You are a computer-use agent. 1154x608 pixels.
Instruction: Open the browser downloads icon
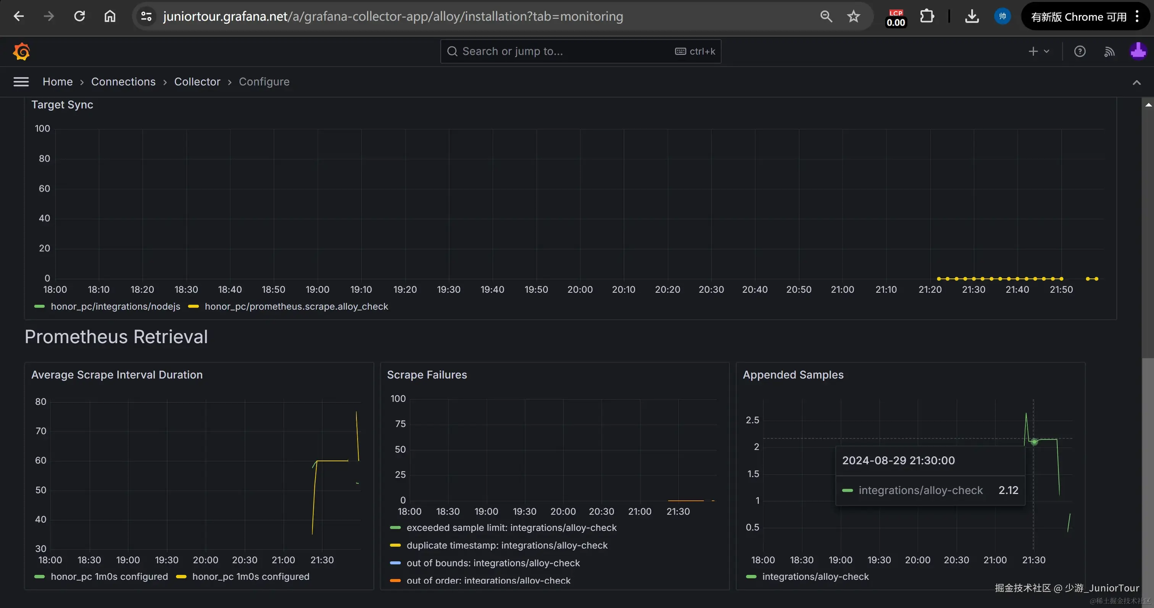971,16
